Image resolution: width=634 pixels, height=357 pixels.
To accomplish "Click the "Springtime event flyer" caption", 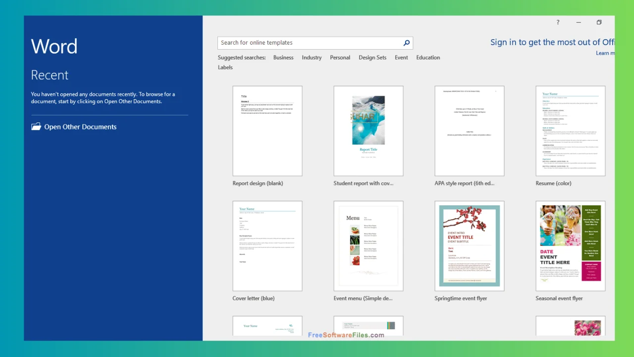I will [x=461, y=298].
